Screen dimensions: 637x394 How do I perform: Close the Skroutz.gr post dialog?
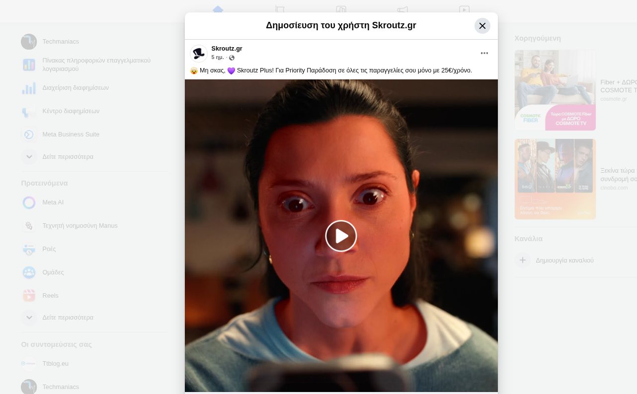(482, 26)
